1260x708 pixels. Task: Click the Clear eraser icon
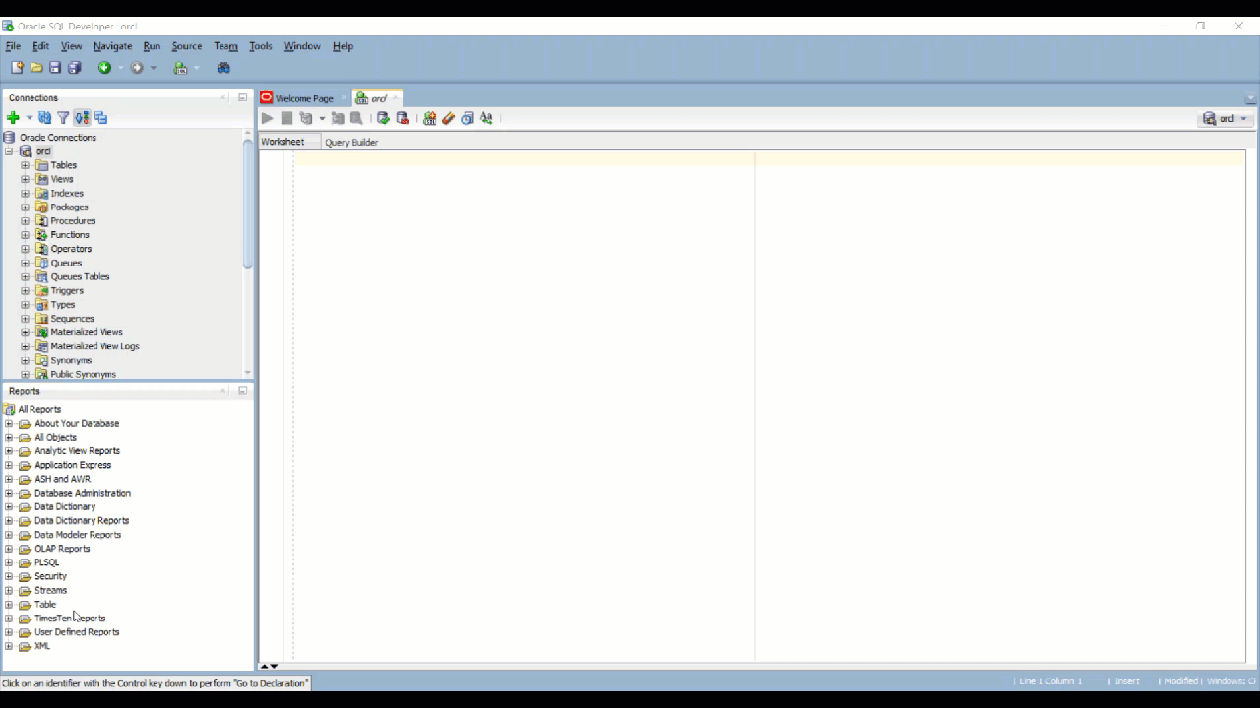pyautogui.click(x=448, y=118)
